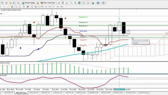This screenshot has width=168, height=95.
Task: Click the Resistance 3 label
Action: click(83, 17)
